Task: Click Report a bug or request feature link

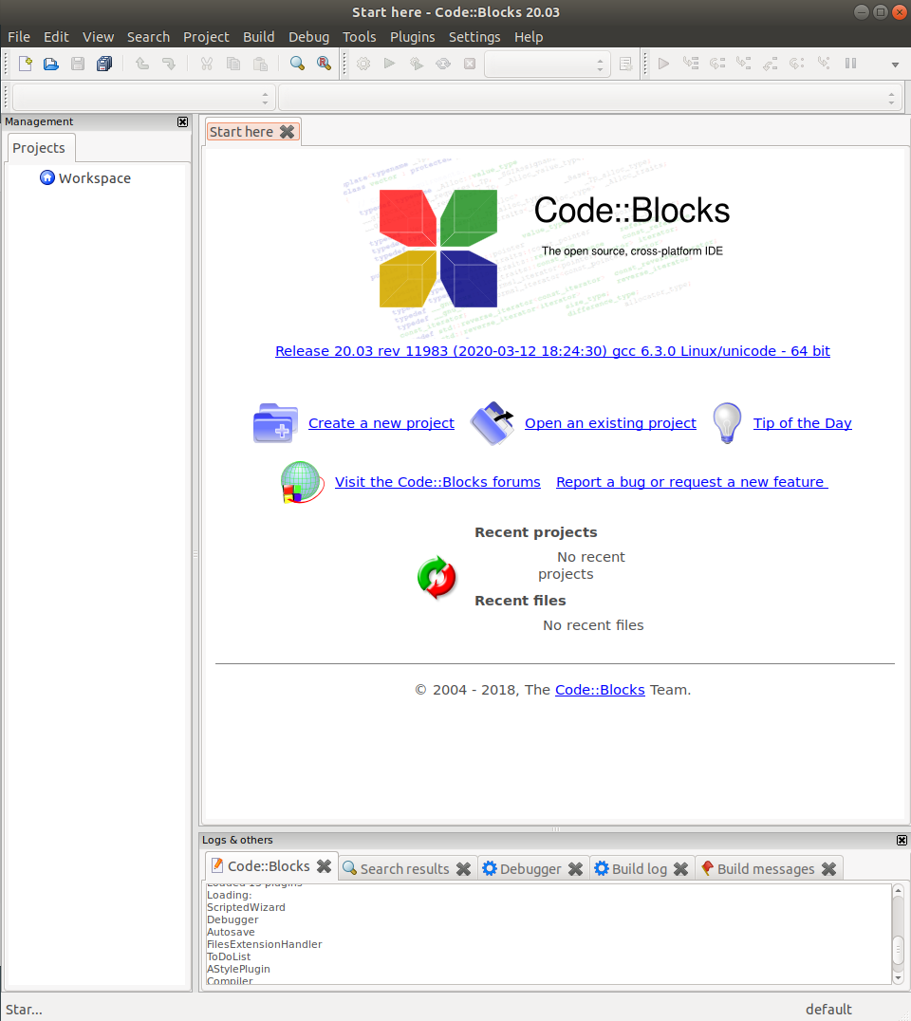Action: click(692, 482)
